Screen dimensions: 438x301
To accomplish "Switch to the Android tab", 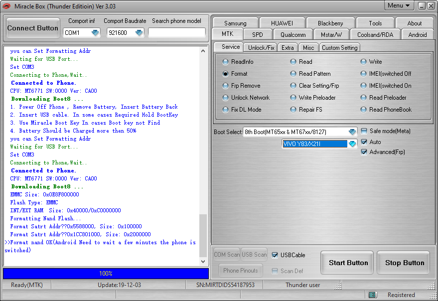I will (418, 35).
